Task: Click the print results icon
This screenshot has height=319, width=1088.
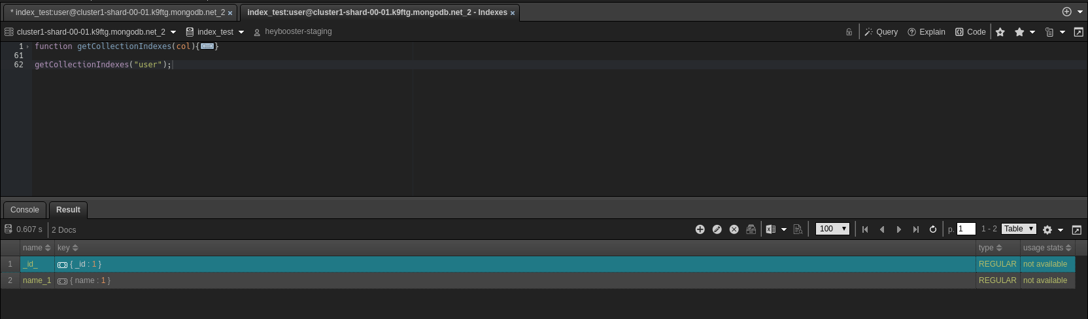Action: point(751,229)
